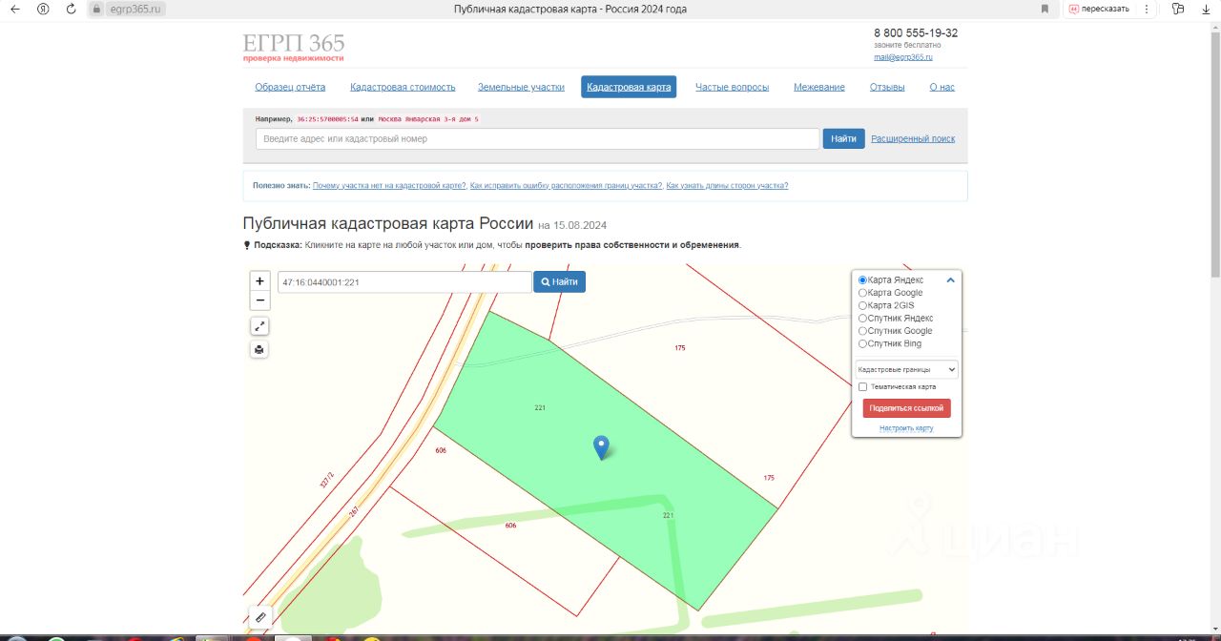Zoom out the cadastral map

click(259, 300)
